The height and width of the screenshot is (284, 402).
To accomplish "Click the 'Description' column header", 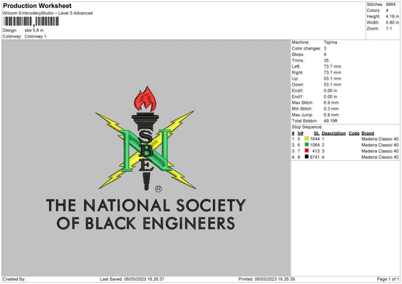I will tap(334, 133).
